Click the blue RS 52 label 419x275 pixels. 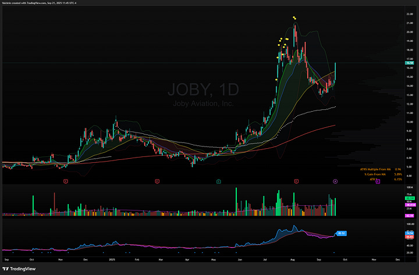point(342,233)
